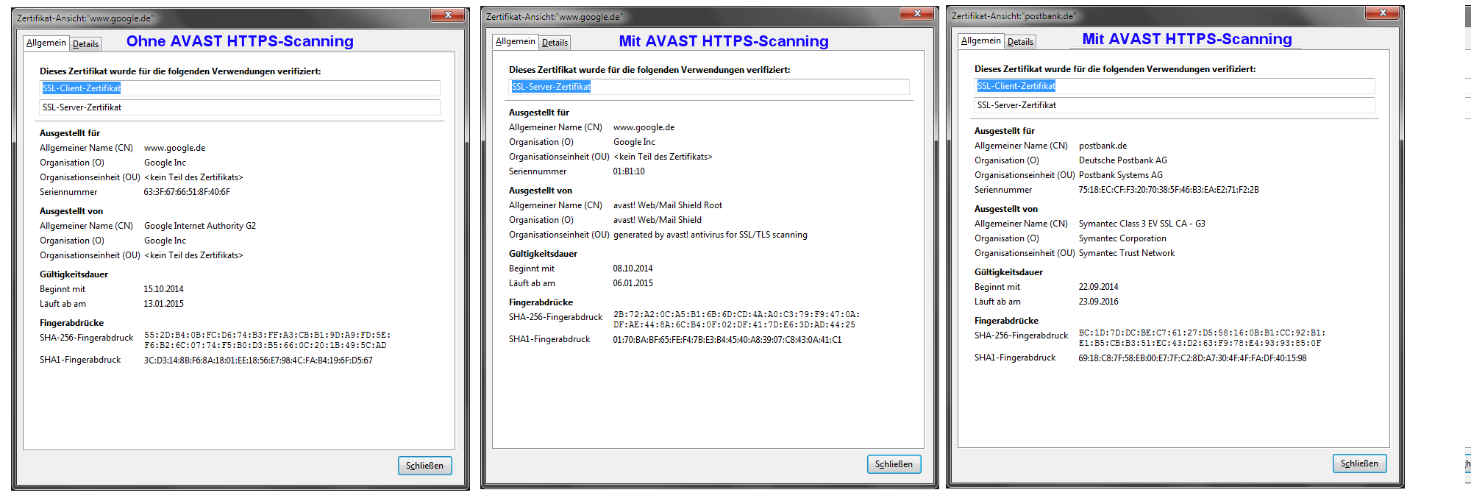Click expiry date 06.01.2015
Screen dimensions: 1471x501
coord(633,283)
